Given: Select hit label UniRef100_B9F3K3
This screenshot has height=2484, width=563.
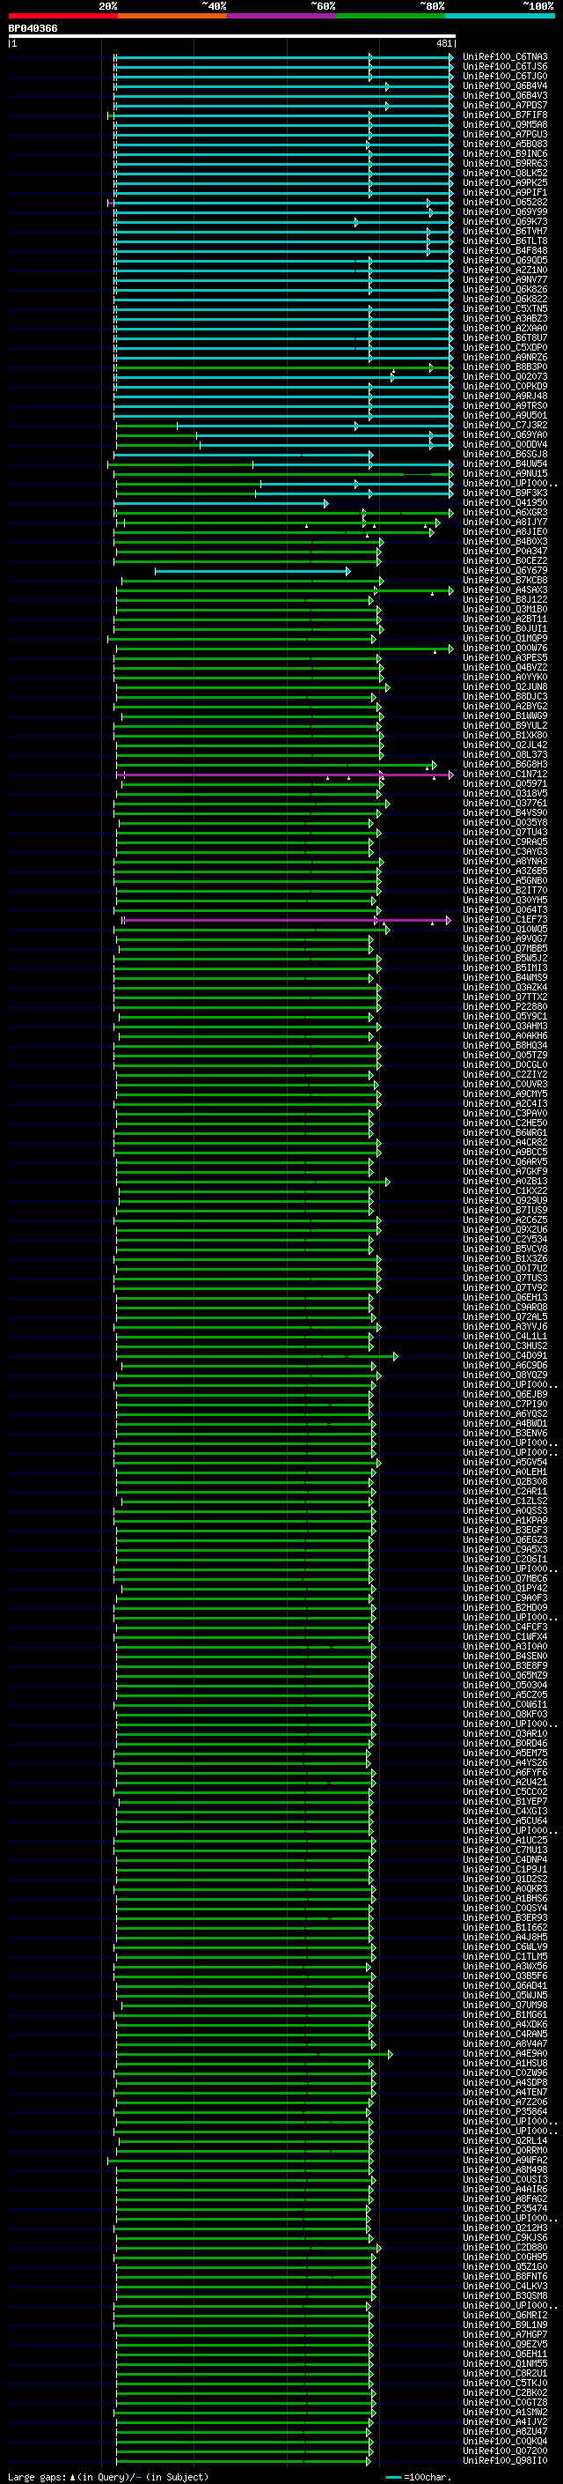Looking at the screenshot, I should pos(505,493).
